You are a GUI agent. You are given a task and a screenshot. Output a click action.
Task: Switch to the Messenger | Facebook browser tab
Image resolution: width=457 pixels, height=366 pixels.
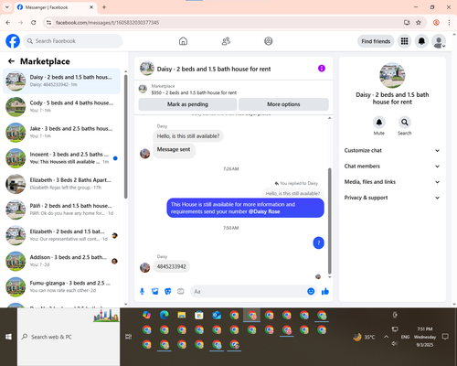coord(55,7)
